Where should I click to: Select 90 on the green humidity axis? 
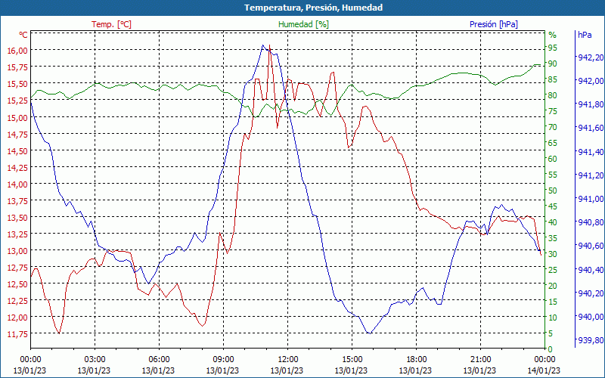coord(553,64)
